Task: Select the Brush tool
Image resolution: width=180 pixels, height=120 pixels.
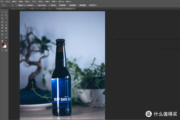Action: click(x=6, y=22)
